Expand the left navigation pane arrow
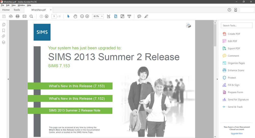 point(8,79)
